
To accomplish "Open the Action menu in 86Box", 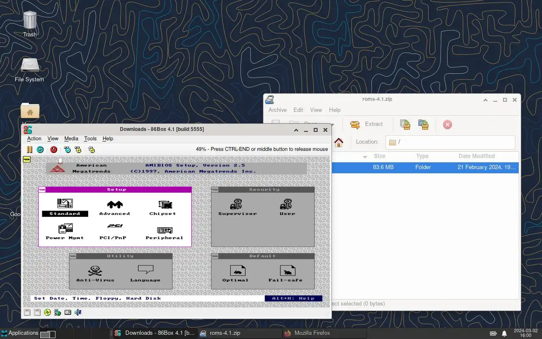I will (x=34, y=139).
